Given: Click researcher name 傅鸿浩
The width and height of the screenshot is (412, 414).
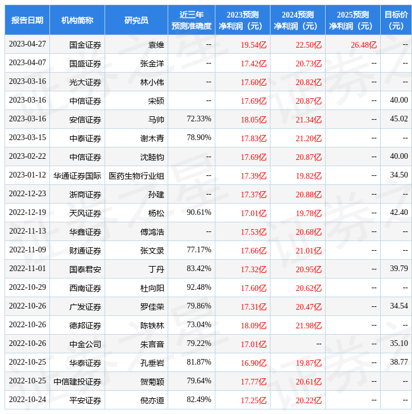Looking at the screenshot, I should click(x=152, y=232).
